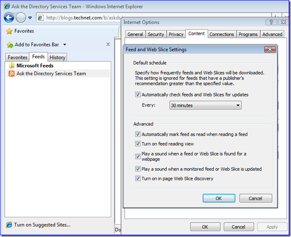
Task: Select the Ask the Directory Services Team feed
Action: tap(58, 74)
